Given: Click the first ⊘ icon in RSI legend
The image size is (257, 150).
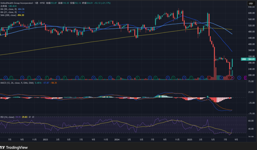Looking at the screenshot, I should (30, 117).
